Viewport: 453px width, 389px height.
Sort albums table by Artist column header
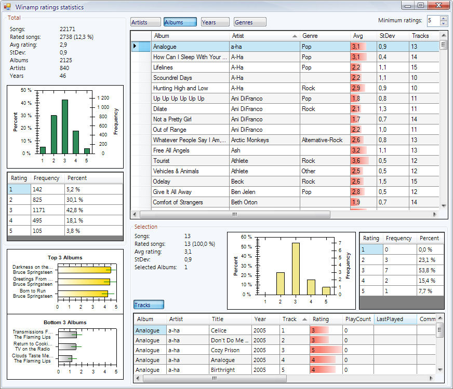[x=264, y=36]
